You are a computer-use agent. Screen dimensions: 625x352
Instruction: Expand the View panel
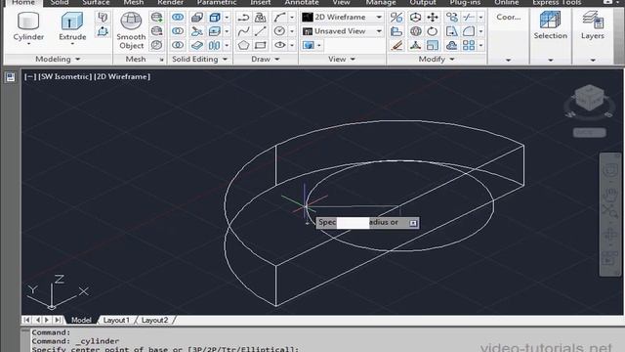pyautogui.click(x=342, y=59)
